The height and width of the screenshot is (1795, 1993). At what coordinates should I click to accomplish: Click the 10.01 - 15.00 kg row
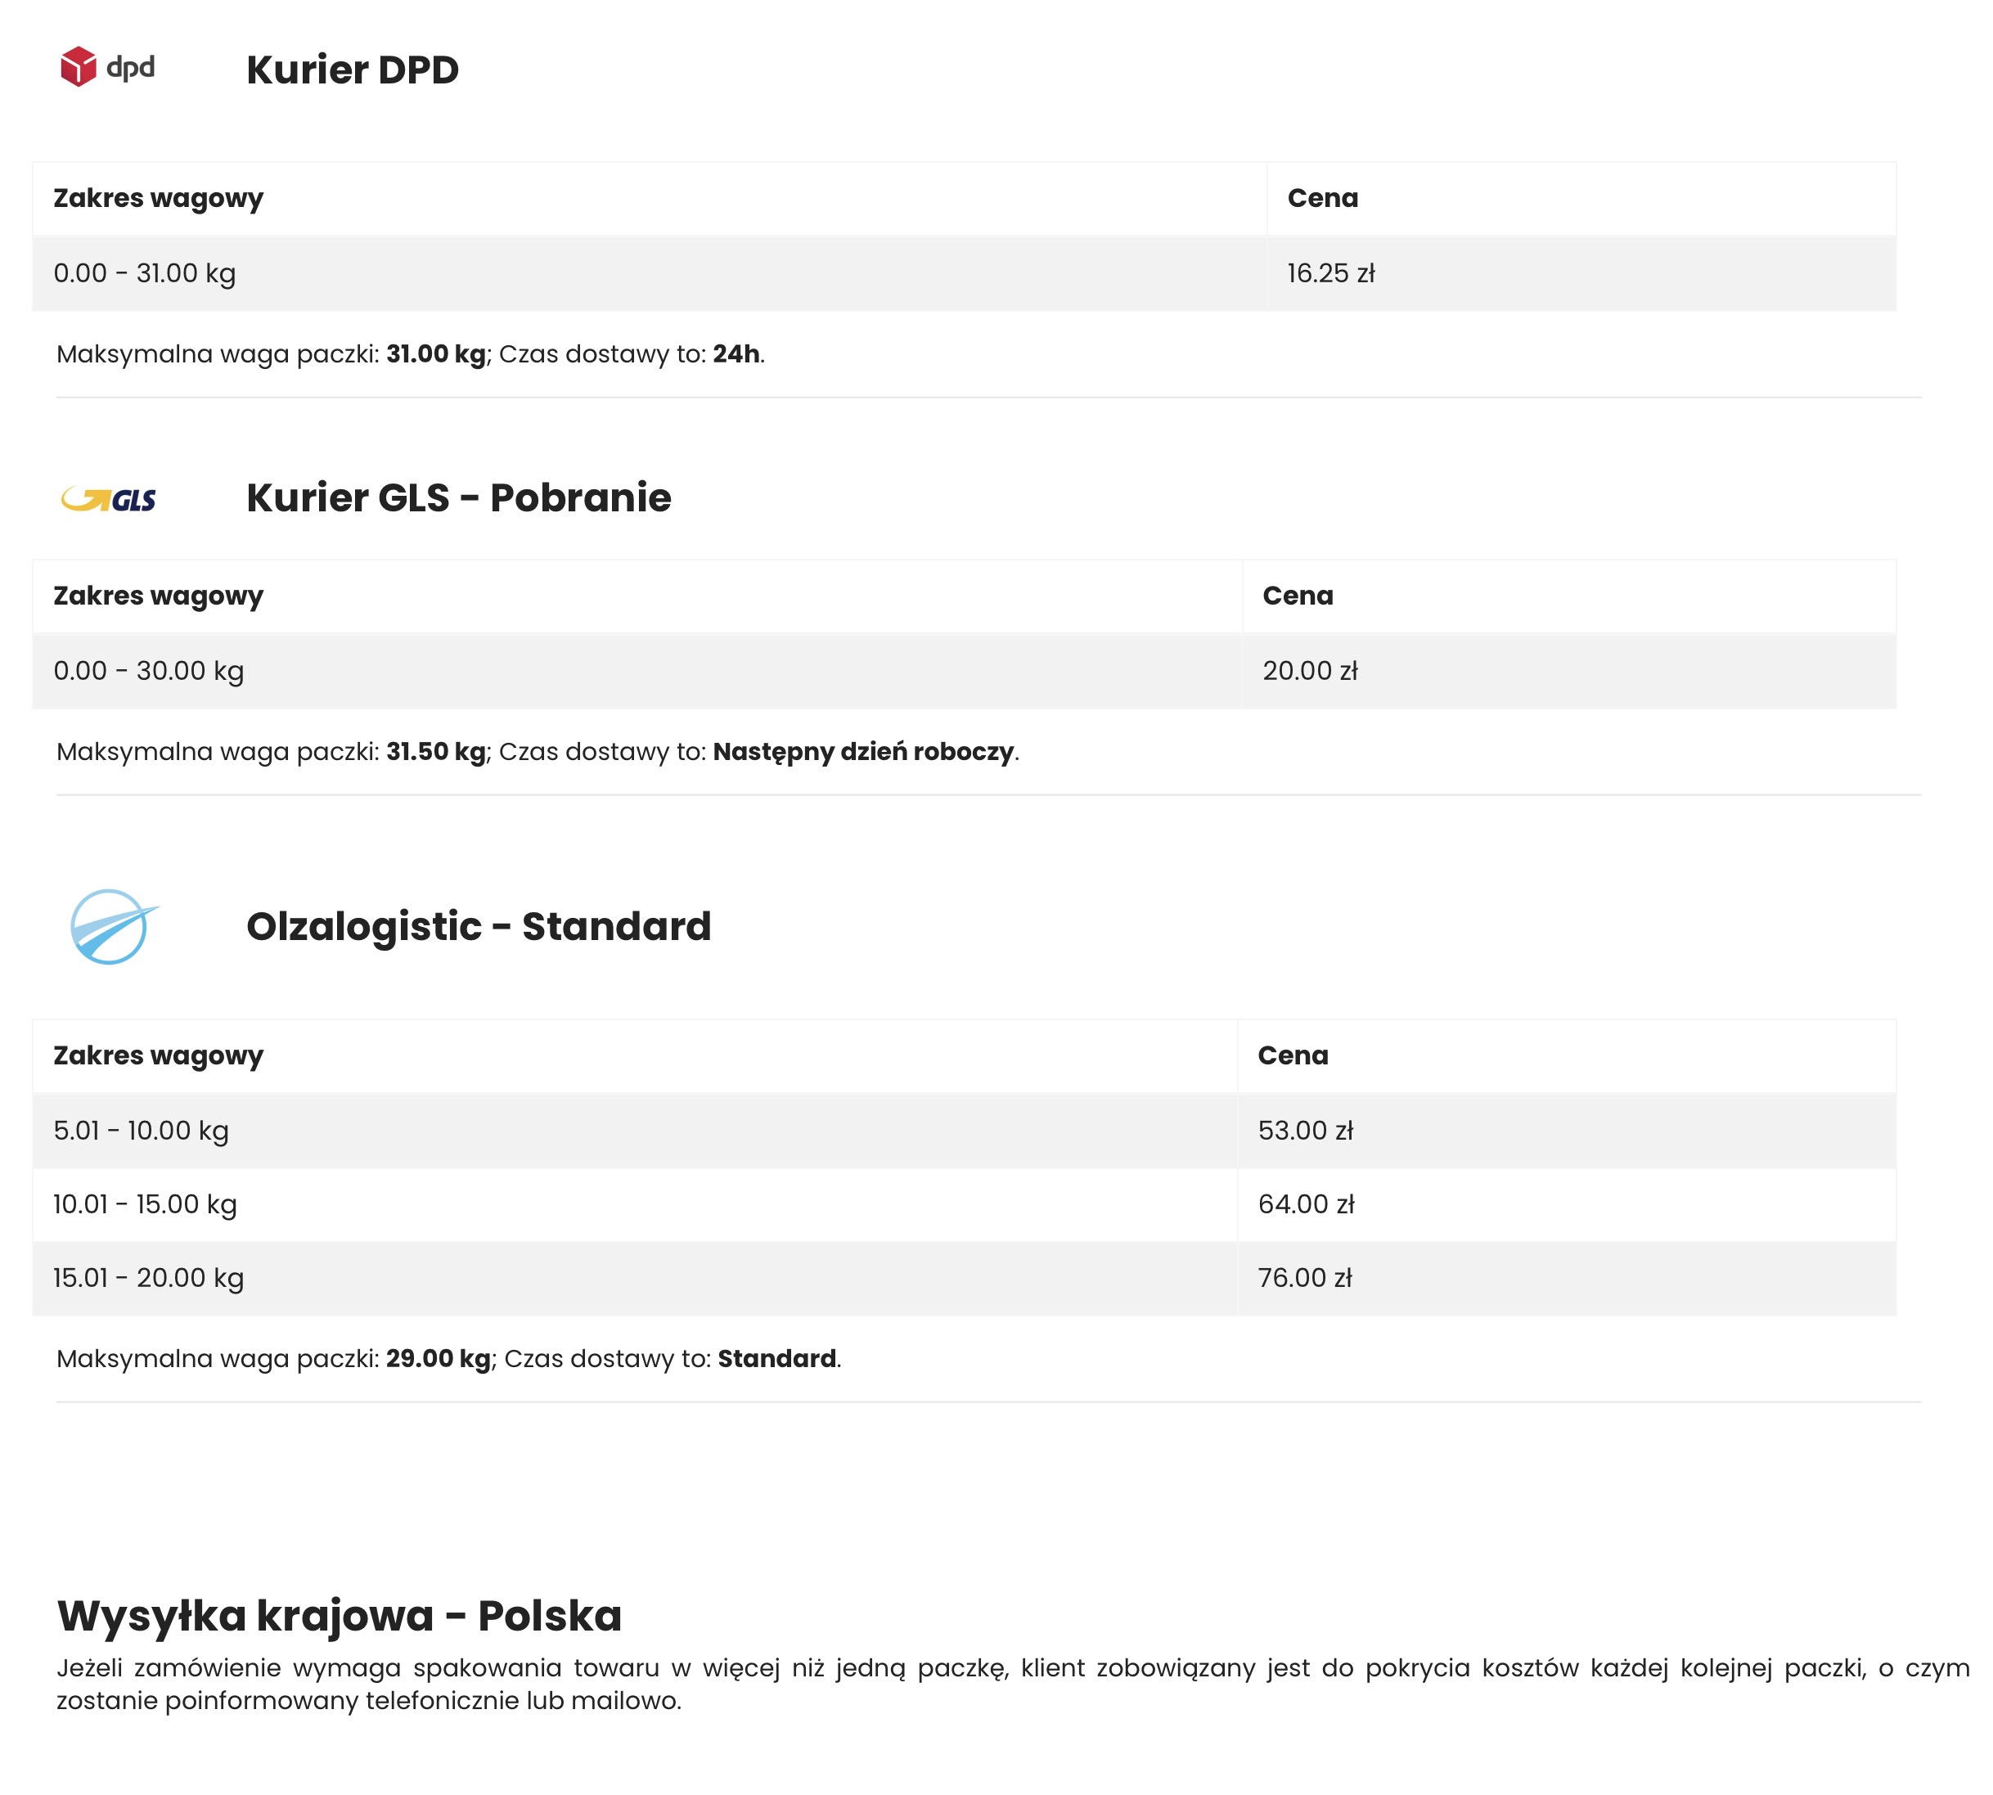(x=964, y=1204)
